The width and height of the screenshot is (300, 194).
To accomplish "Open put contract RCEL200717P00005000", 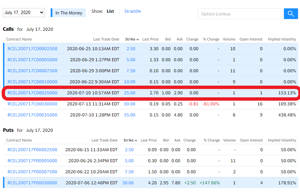I will coord(33,161).
